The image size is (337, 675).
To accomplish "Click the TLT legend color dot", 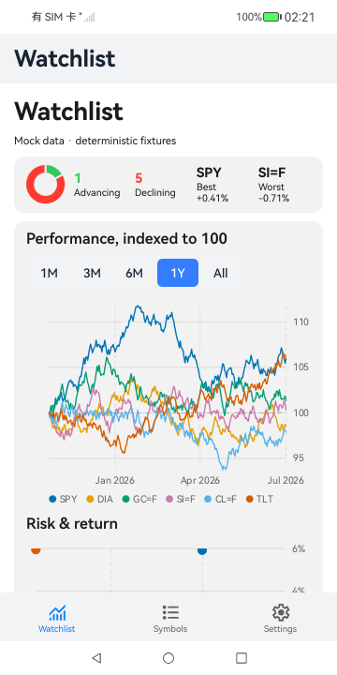I will click(249, 499).
